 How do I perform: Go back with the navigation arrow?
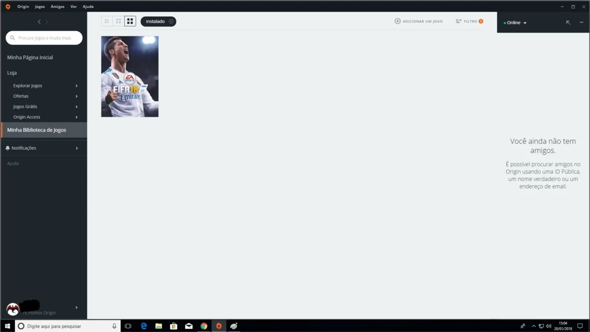coord(39,22)
